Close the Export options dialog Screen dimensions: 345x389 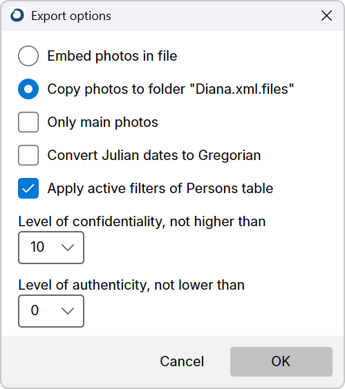326,16
